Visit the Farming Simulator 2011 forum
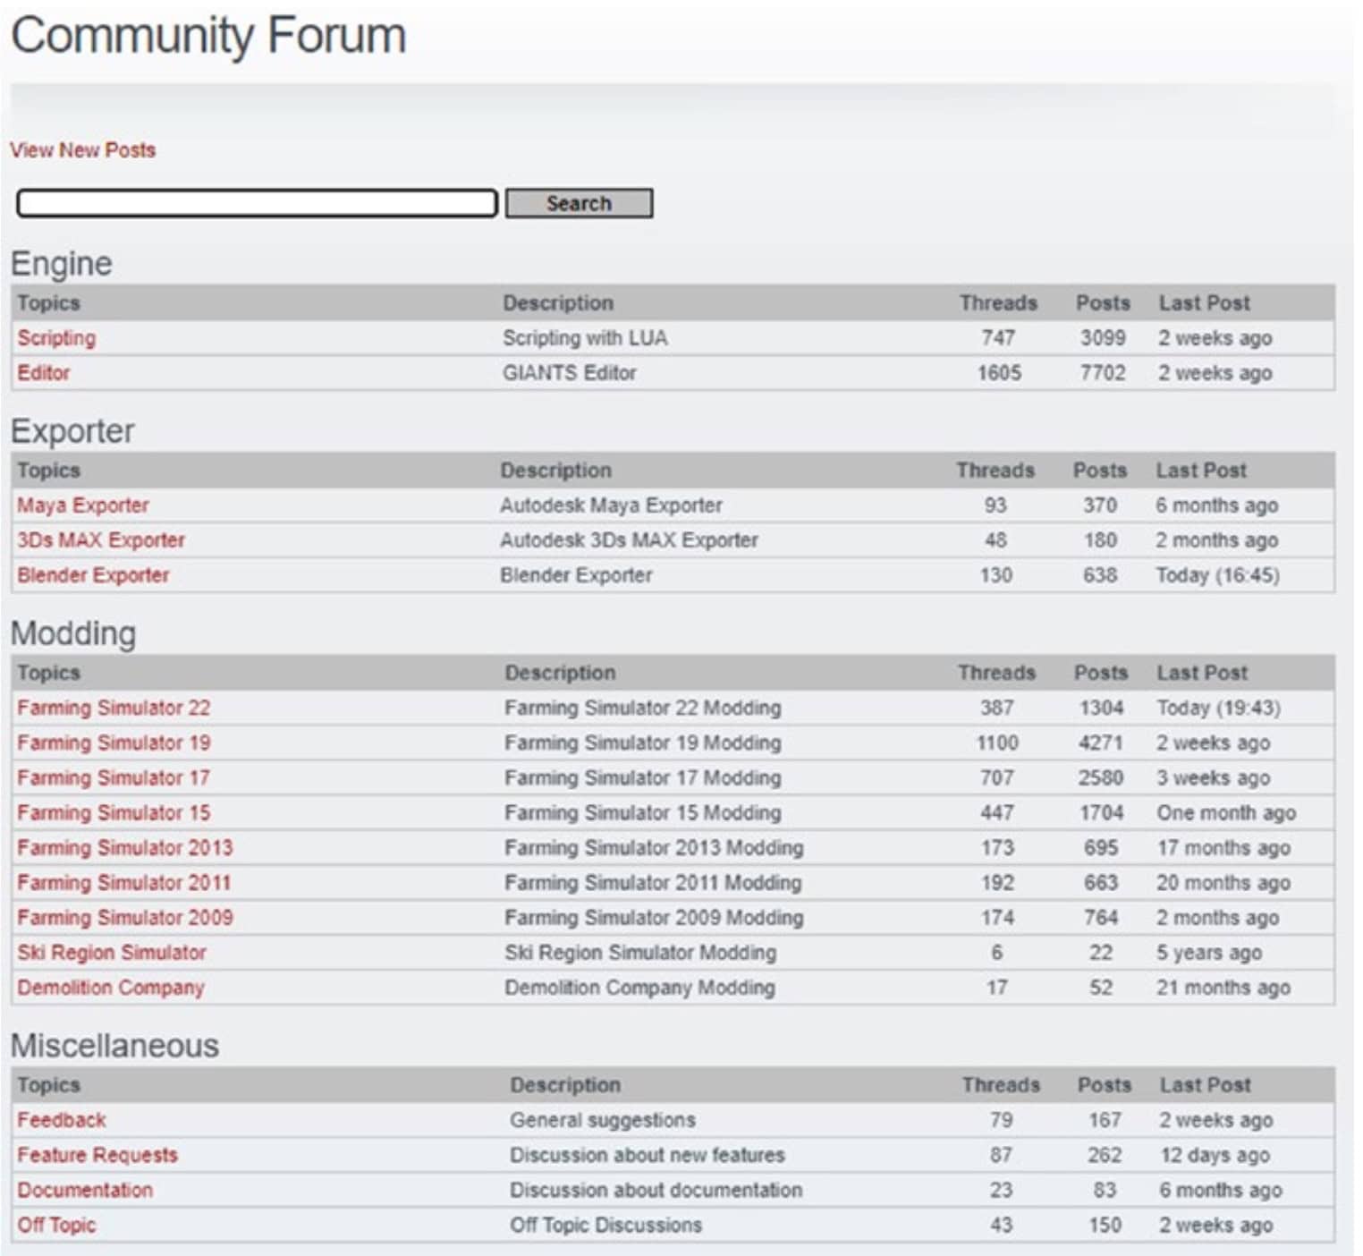Image resolution: width=1363 pixels, height=1256 pixels. coord(123,882)
